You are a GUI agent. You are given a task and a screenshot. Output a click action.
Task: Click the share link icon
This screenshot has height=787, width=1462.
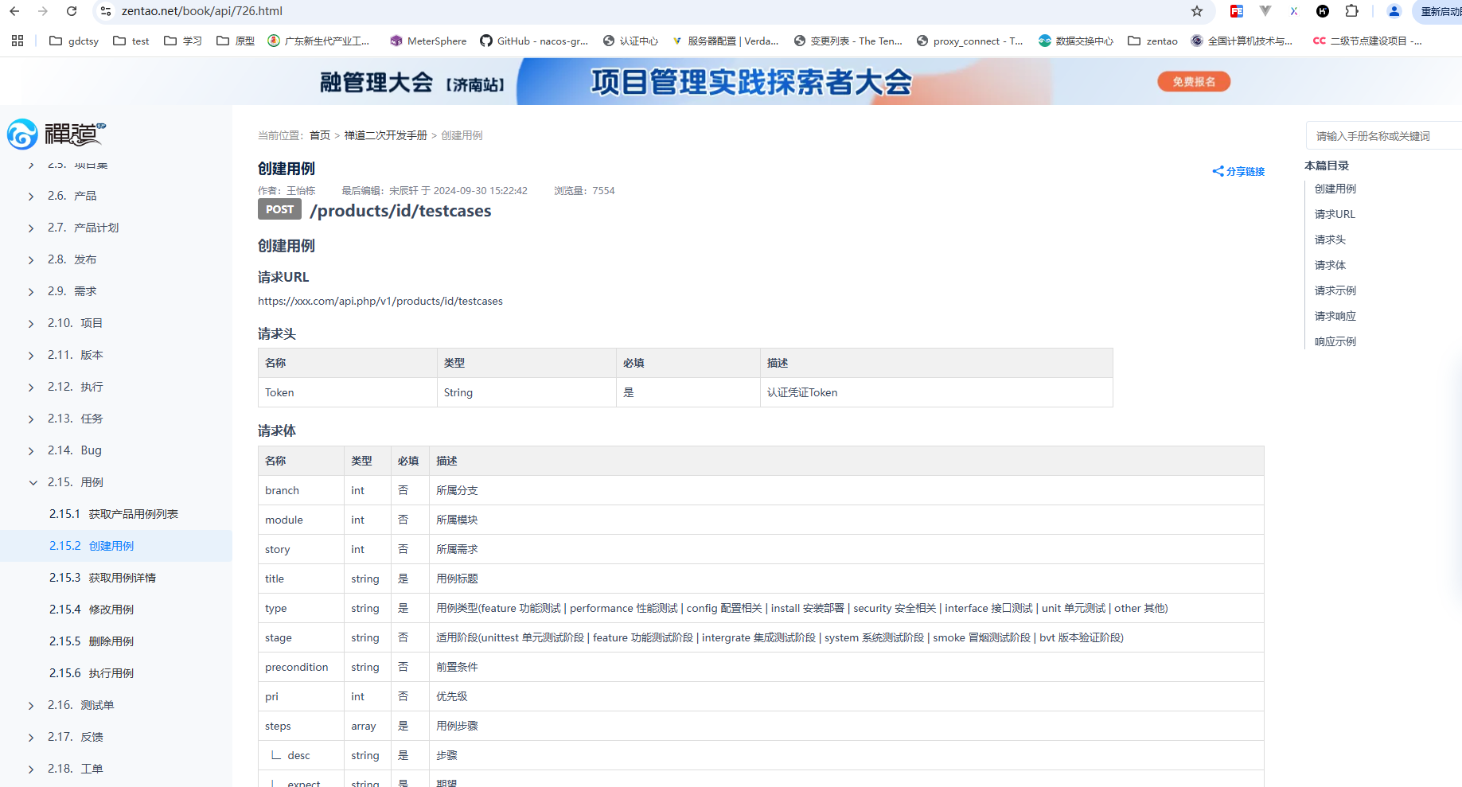(x=1218, y=171)
